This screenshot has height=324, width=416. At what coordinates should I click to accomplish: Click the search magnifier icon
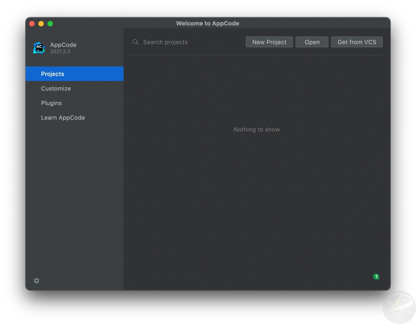point(135,42)
